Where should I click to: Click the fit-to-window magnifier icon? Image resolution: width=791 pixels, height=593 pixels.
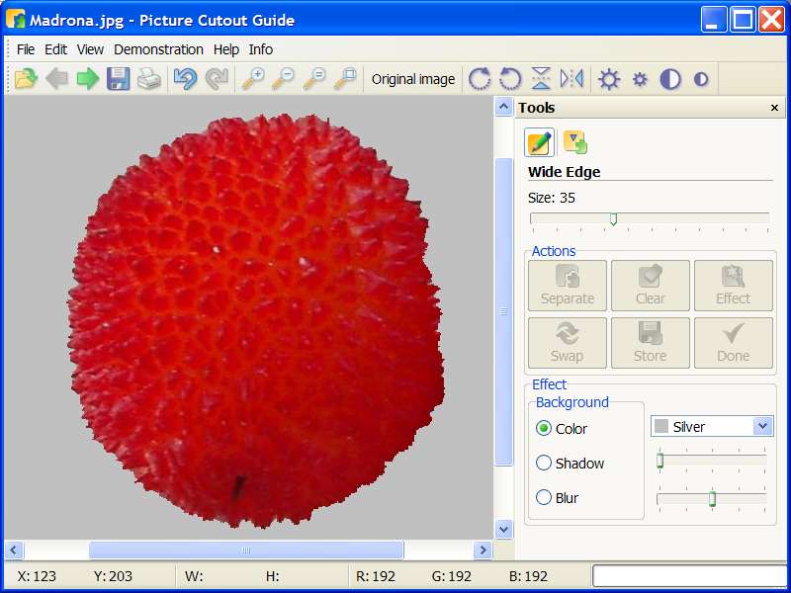coord(345,79)
